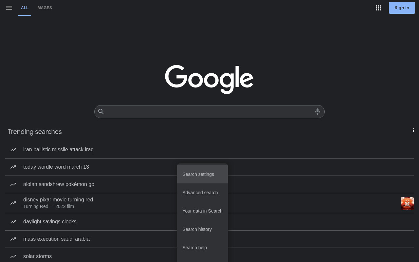Choose Advanced search from menu
The height and width of the screenshot is (262, 419).
point(202,193)
